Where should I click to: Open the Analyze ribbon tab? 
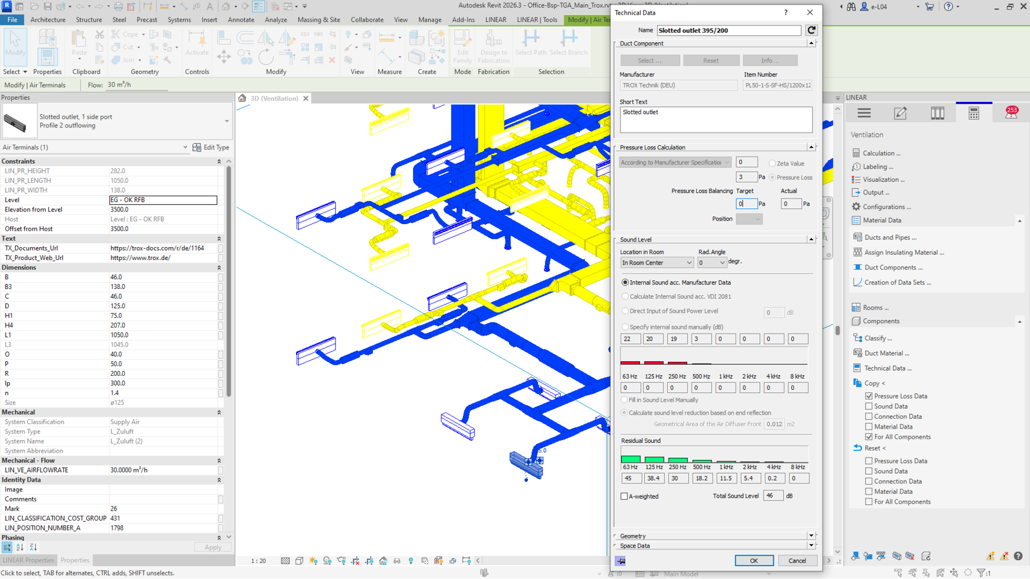pyautogui.click(x=275, y=20)
